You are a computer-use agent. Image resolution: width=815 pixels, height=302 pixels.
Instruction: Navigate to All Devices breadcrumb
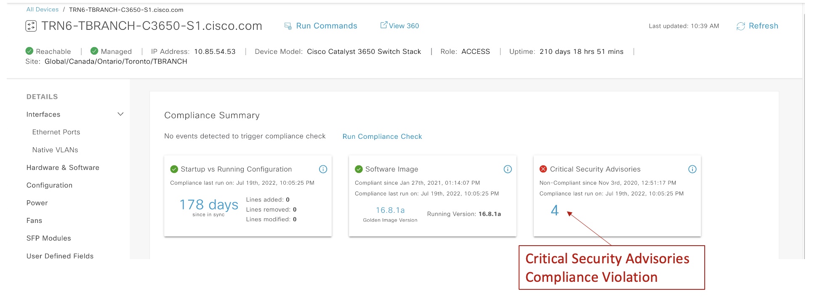click(x=43, y=10)
